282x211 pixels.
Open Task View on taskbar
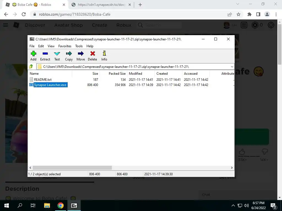(33, 206)
